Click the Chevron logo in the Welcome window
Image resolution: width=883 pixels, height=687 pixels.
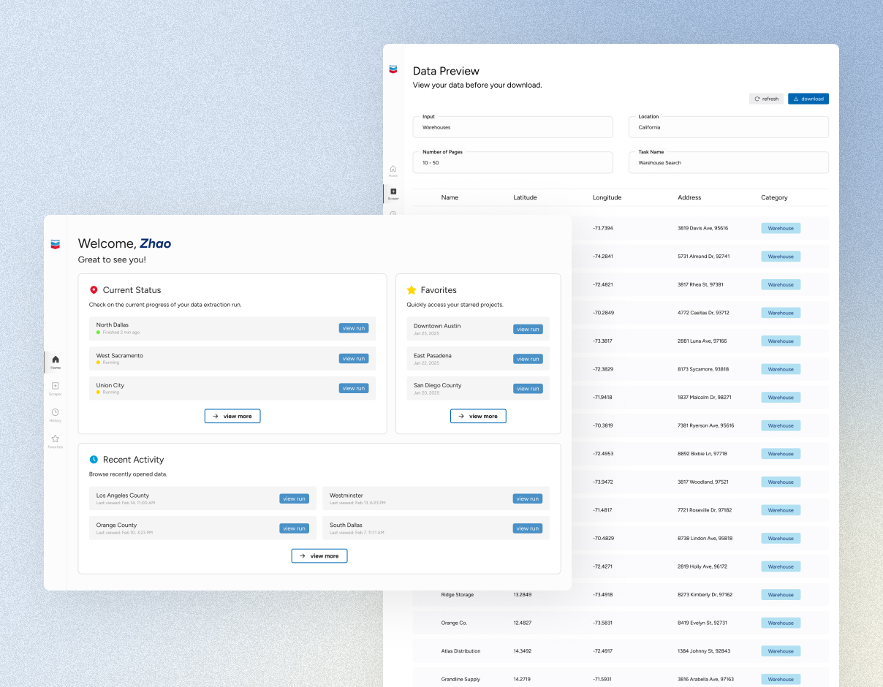pos(56,244)
